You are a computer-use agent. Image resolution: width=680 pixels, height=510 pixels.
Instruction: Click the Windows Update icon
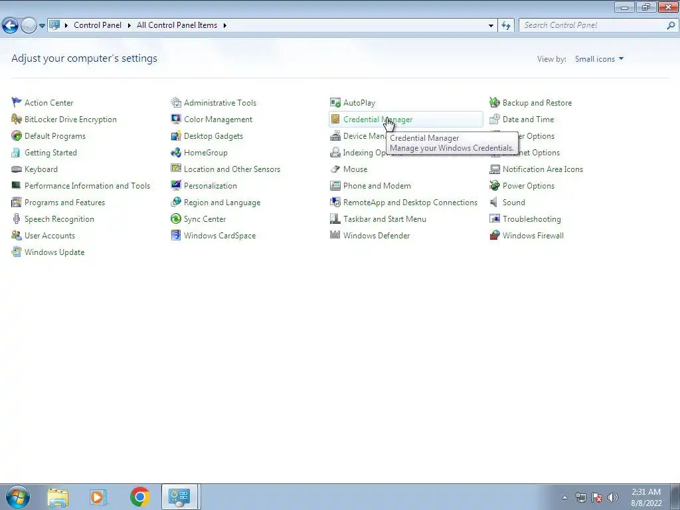(x=17, y=252)
